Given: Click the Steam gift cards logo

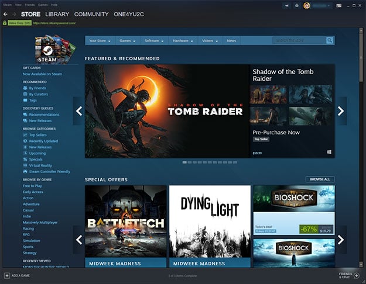Looking at the screenshot, I should 55,49.
